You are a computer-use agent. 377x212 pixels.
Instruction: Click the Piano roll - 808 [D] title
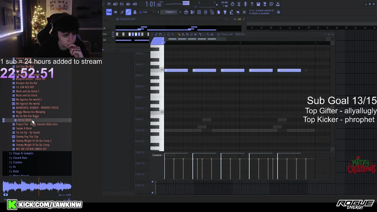pos(233,34)
